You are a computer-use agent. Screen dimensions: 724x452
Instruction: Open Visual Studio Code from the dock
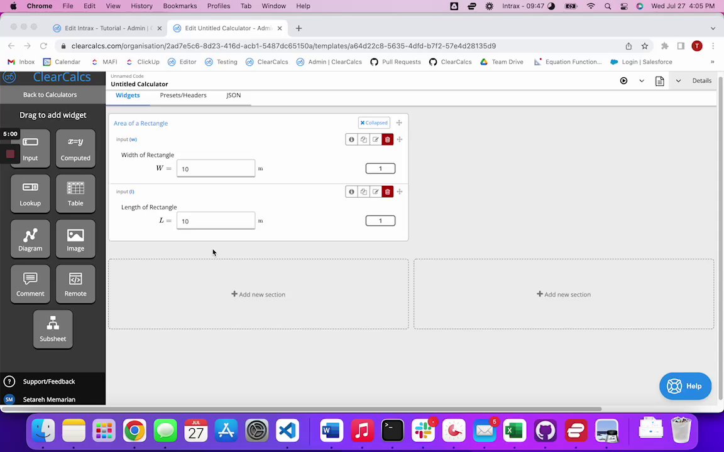tap(287, 431)
